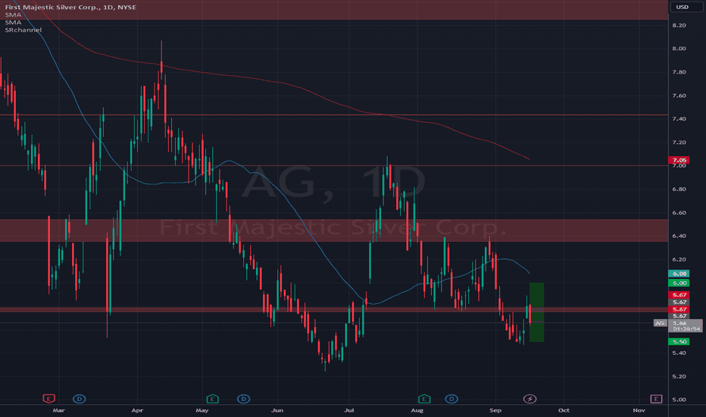
Task: Click the Oct date label
Action: (x=564, y=410)
